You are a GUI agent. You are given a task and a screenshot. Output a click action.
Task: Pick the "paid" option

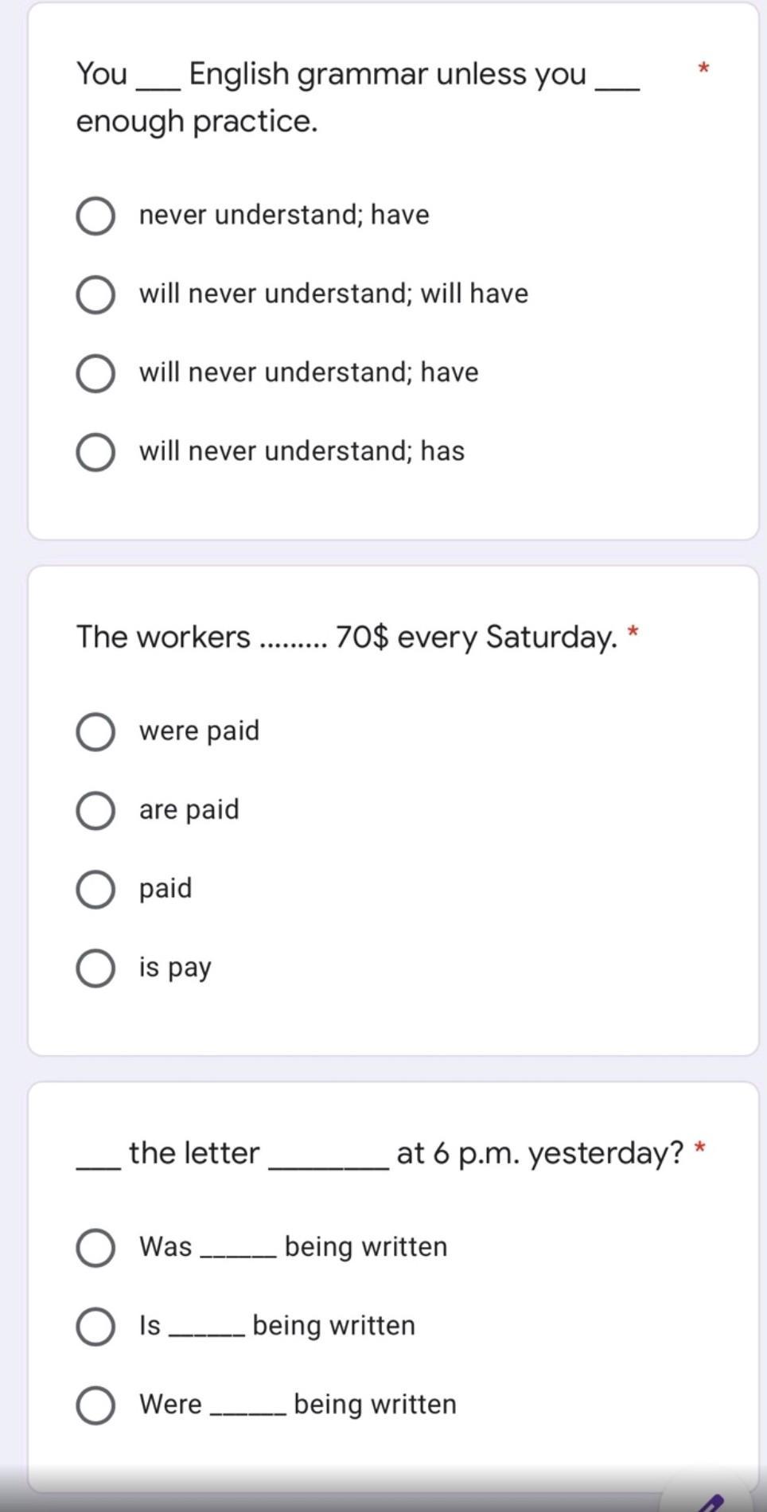pyautogui.click(x=95, y=889)
